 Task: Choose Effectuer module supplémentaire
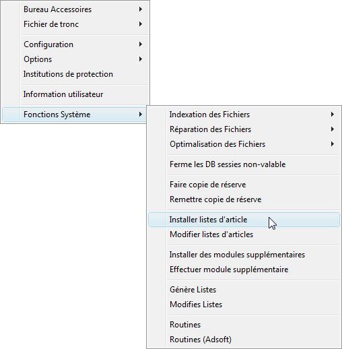244,269
